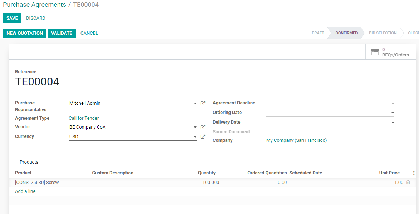Screen dimensions: 419x214
Task: Validate the purchase agreement
Action: pyautogui.click(x=61, y=33)
